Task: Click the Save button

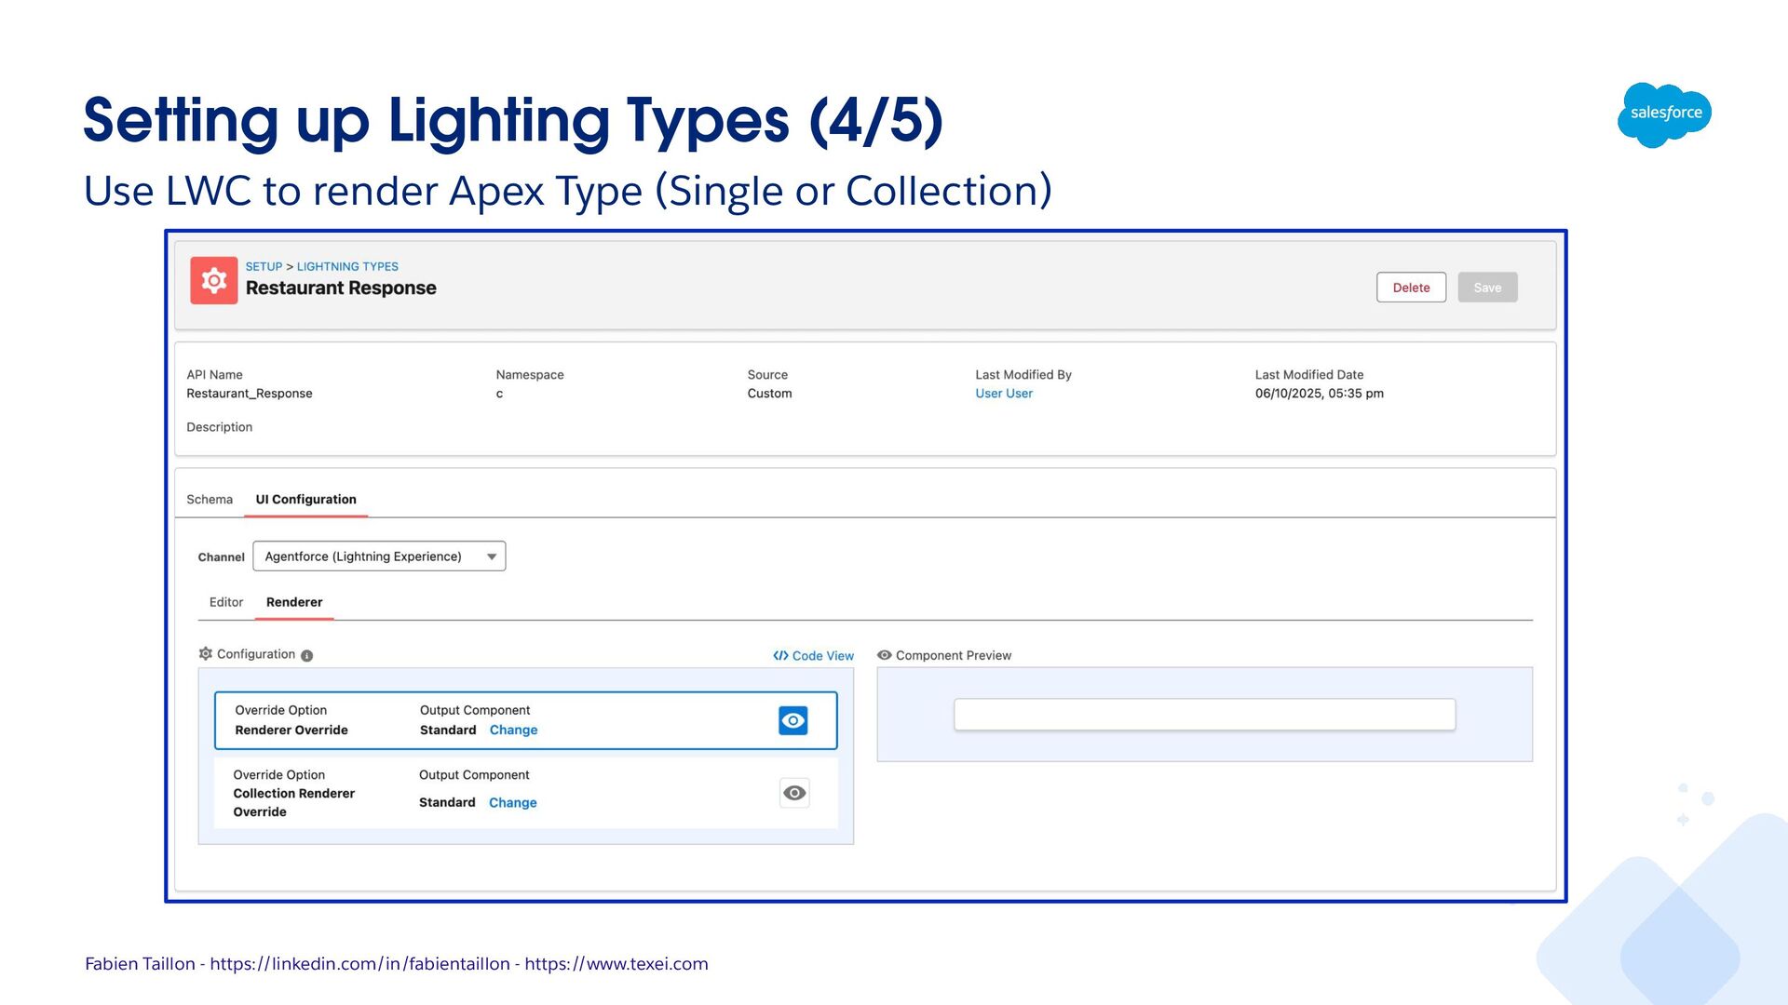Action: [x=1486, y=288]
